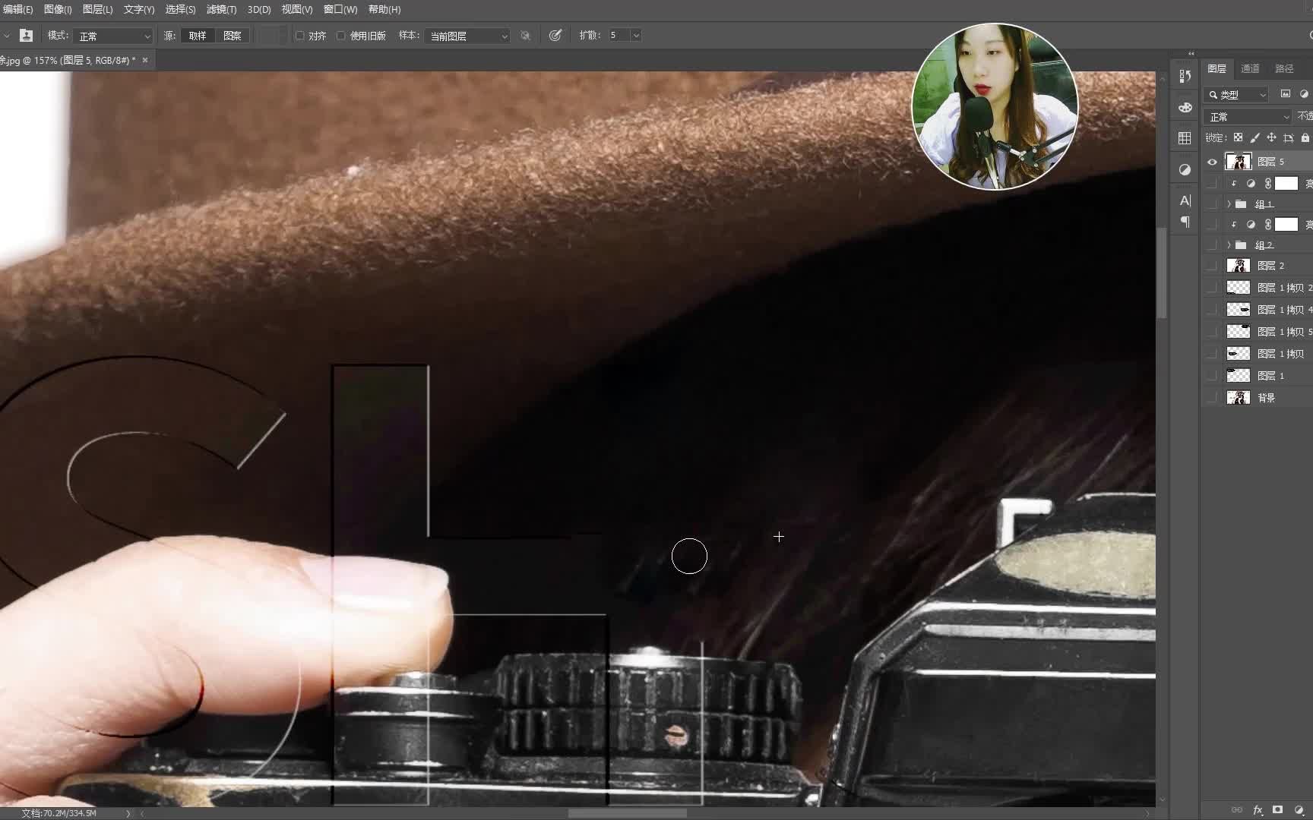Select the 图层 5 layer thumbnail

point(1239,162)
